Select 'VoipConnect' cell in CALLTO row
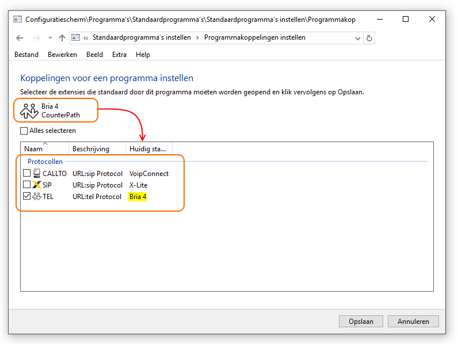Image resolution: width=458 pixels, height=344 pixels. 149,174
